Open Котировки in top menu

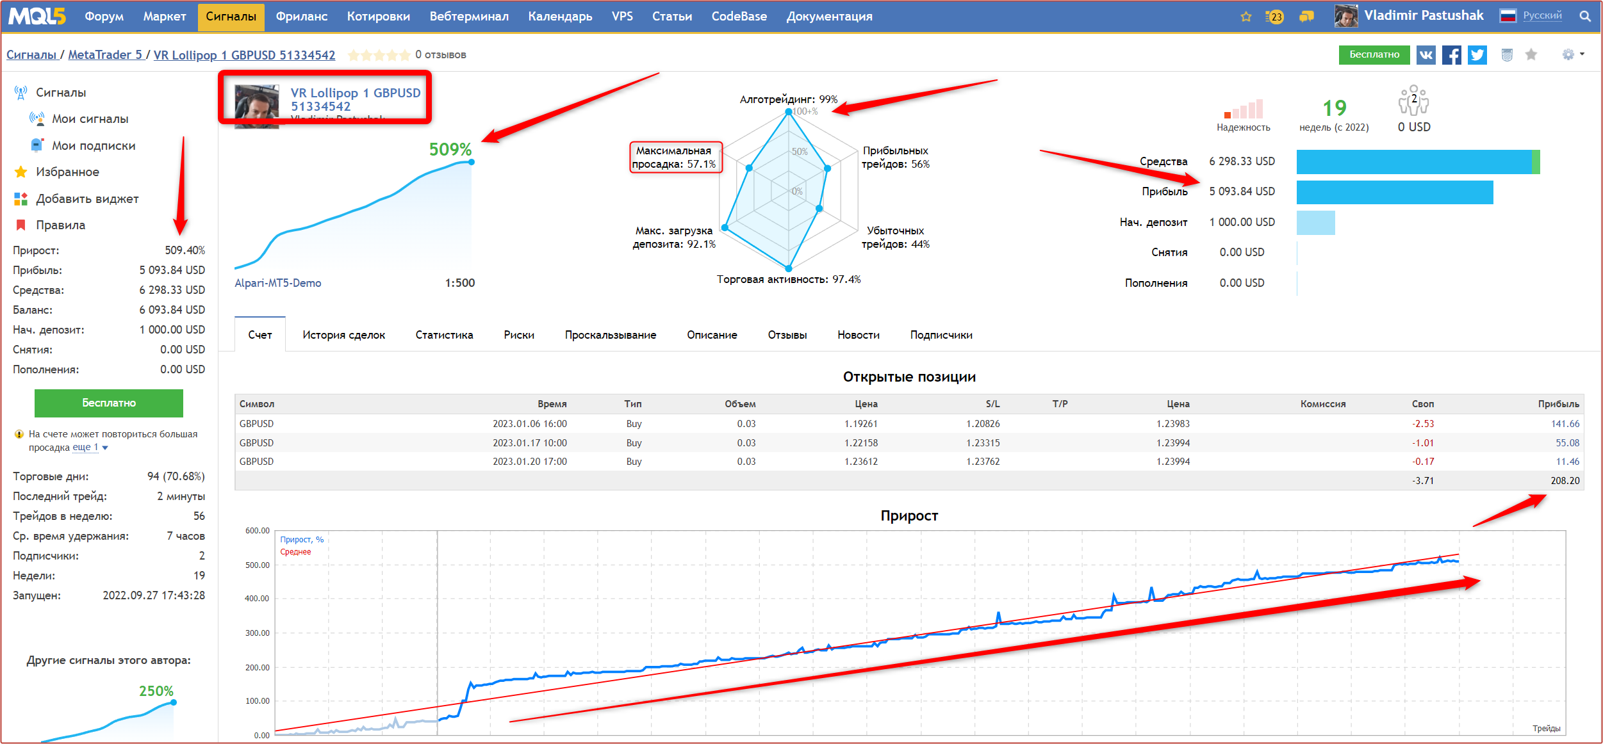pos(378,17)
